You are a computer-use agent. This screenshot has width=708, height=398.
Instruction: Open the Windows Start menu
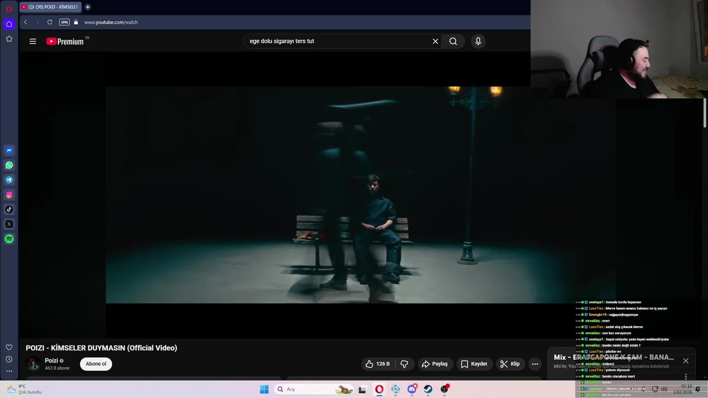[264, 389]
